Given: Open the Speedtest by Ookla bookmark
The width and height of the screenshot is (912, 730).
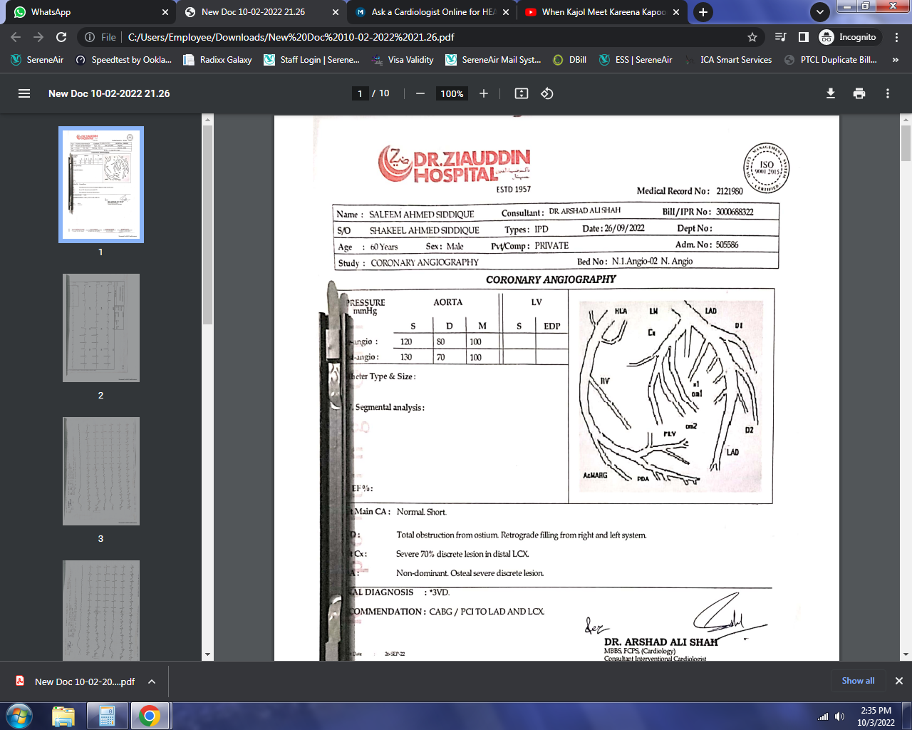Looking at the screenshot, I should pos(123,60).
